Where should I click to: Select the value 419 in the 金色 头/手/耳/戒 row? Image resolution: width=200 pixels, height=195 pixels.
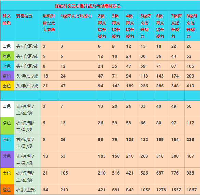190,86
